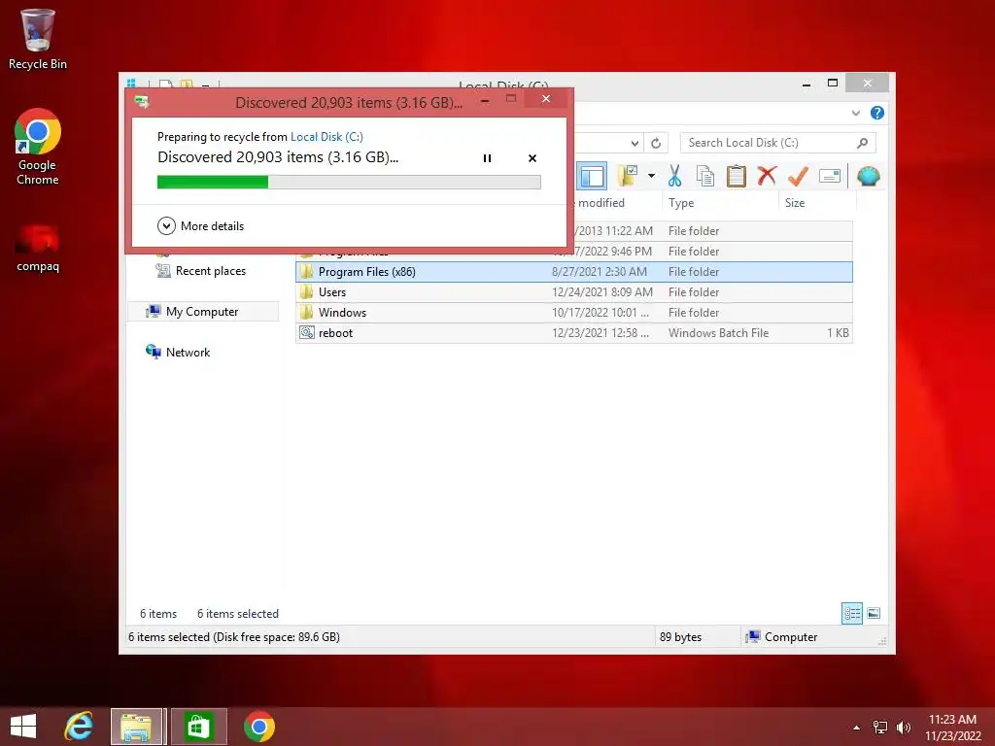
Task: Click the network tray icon
Action: (x=880, y=728)
